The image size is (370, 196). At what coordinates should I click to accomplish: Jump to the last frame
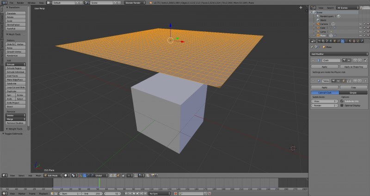pos(145,194)
